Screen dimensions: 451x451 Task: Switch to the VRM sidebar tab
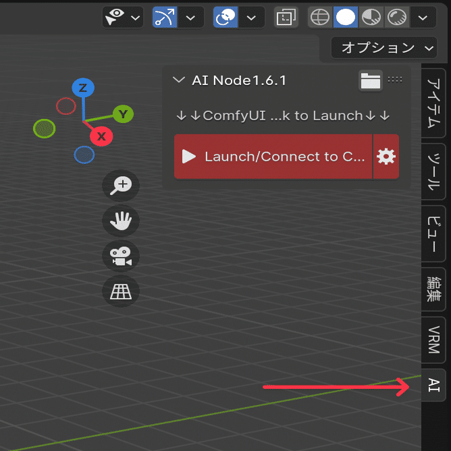[x=433, y=340]
